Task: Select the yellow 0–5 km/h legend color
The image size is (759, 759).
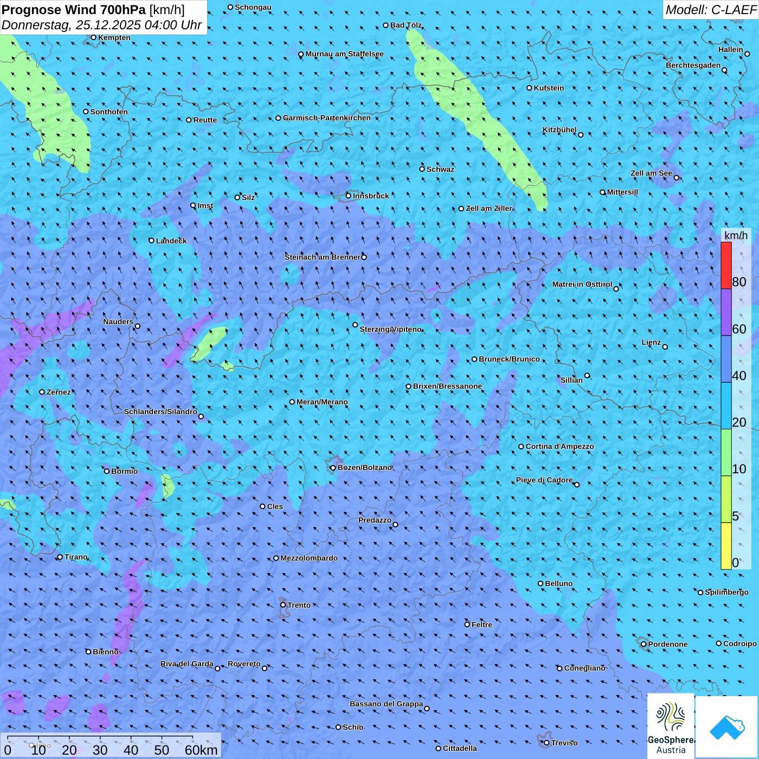Action: pos(726,546)
